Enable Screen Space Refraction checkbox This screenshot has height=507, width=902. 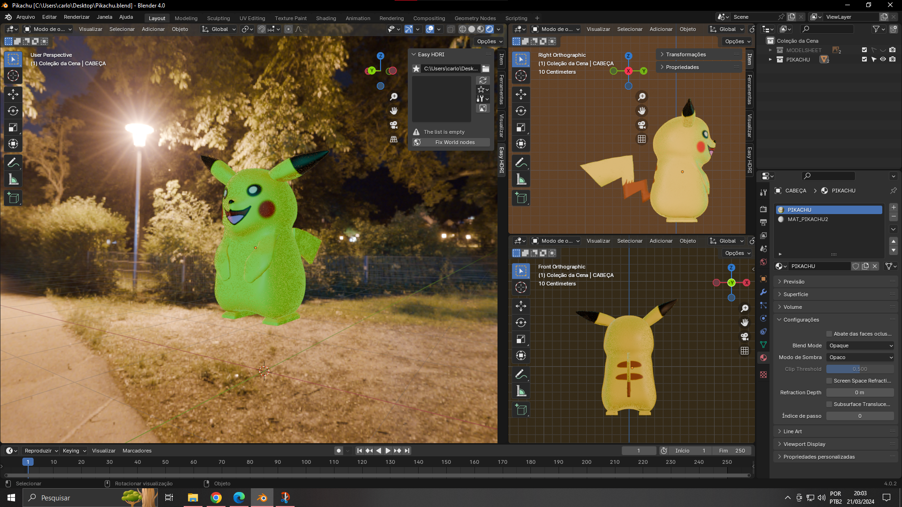(829, 381)
